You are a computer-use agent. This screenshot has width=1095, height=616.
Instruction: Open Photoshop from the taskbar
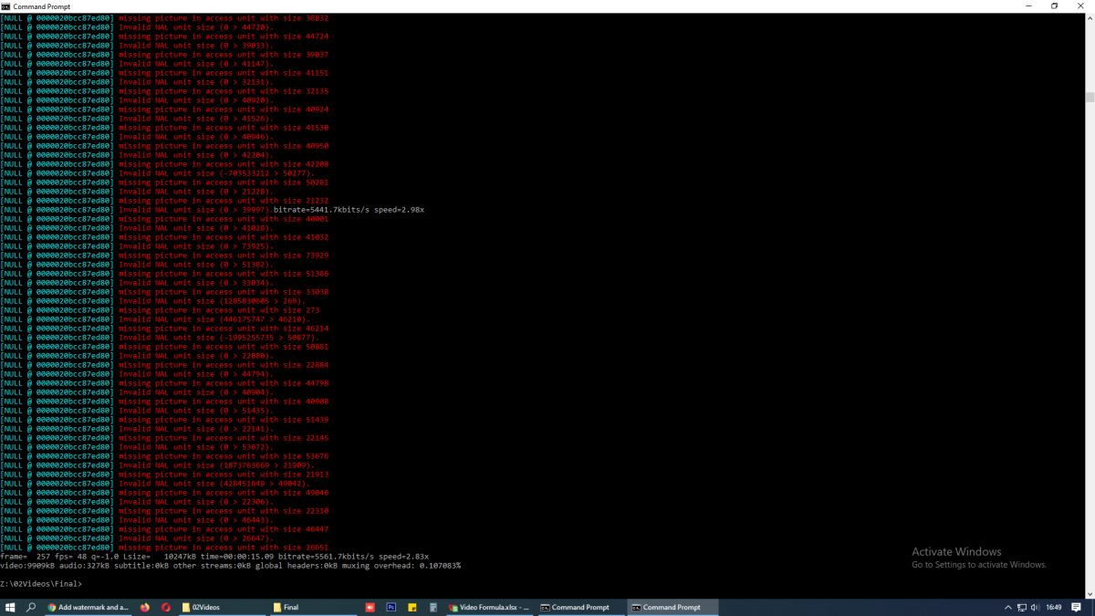[x=391, y=607]
